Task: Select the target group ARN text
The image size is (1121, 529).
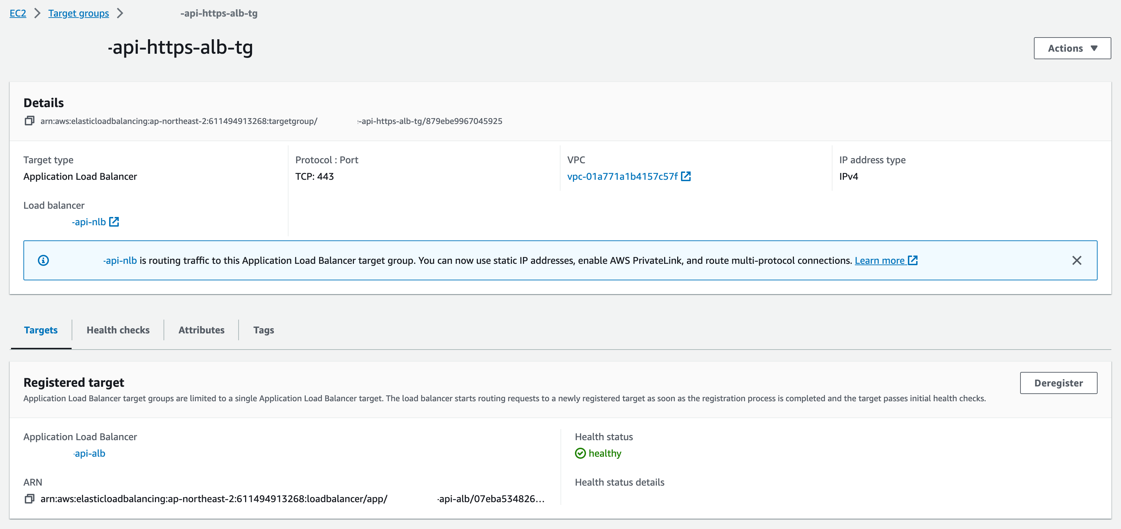Action: pos(271,121)
